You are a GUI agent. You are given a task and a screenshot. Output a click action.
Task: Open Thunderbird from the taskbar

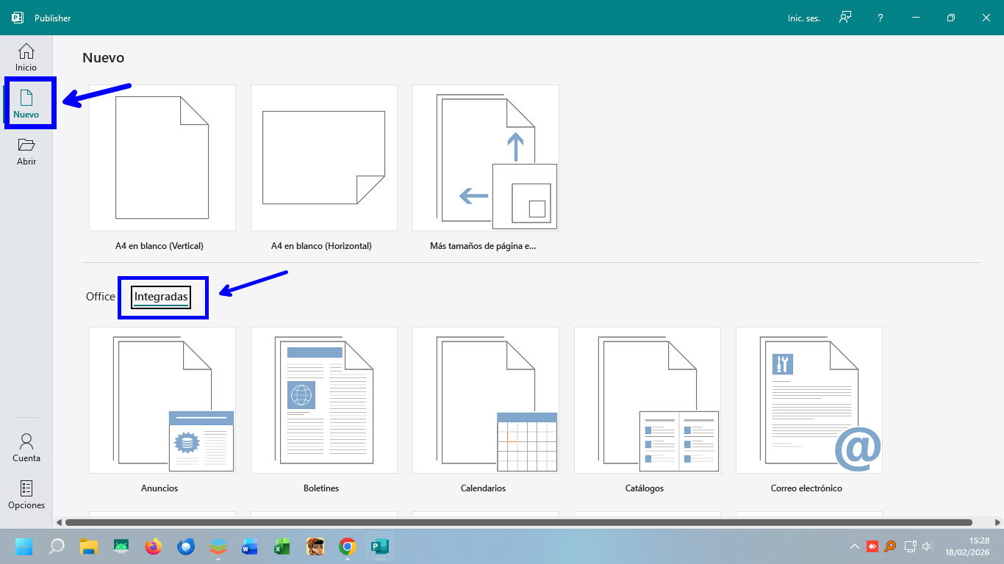click(186, 546)
